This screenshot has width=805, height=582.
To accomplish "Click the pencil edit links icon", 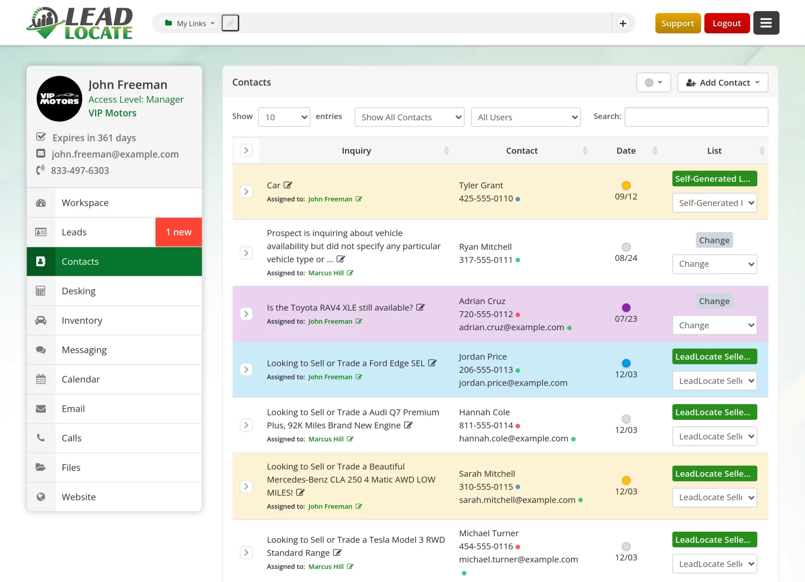I will pos(230,23).
